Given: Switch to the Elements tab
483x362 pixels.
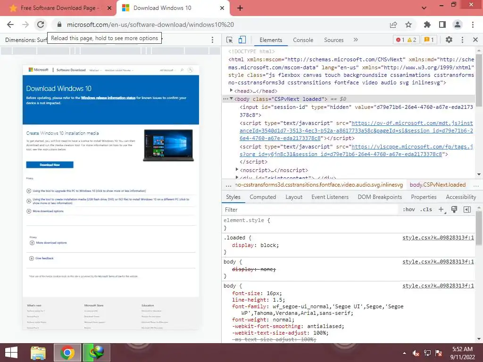Looking at the screenshot, I should coord(271,40).
